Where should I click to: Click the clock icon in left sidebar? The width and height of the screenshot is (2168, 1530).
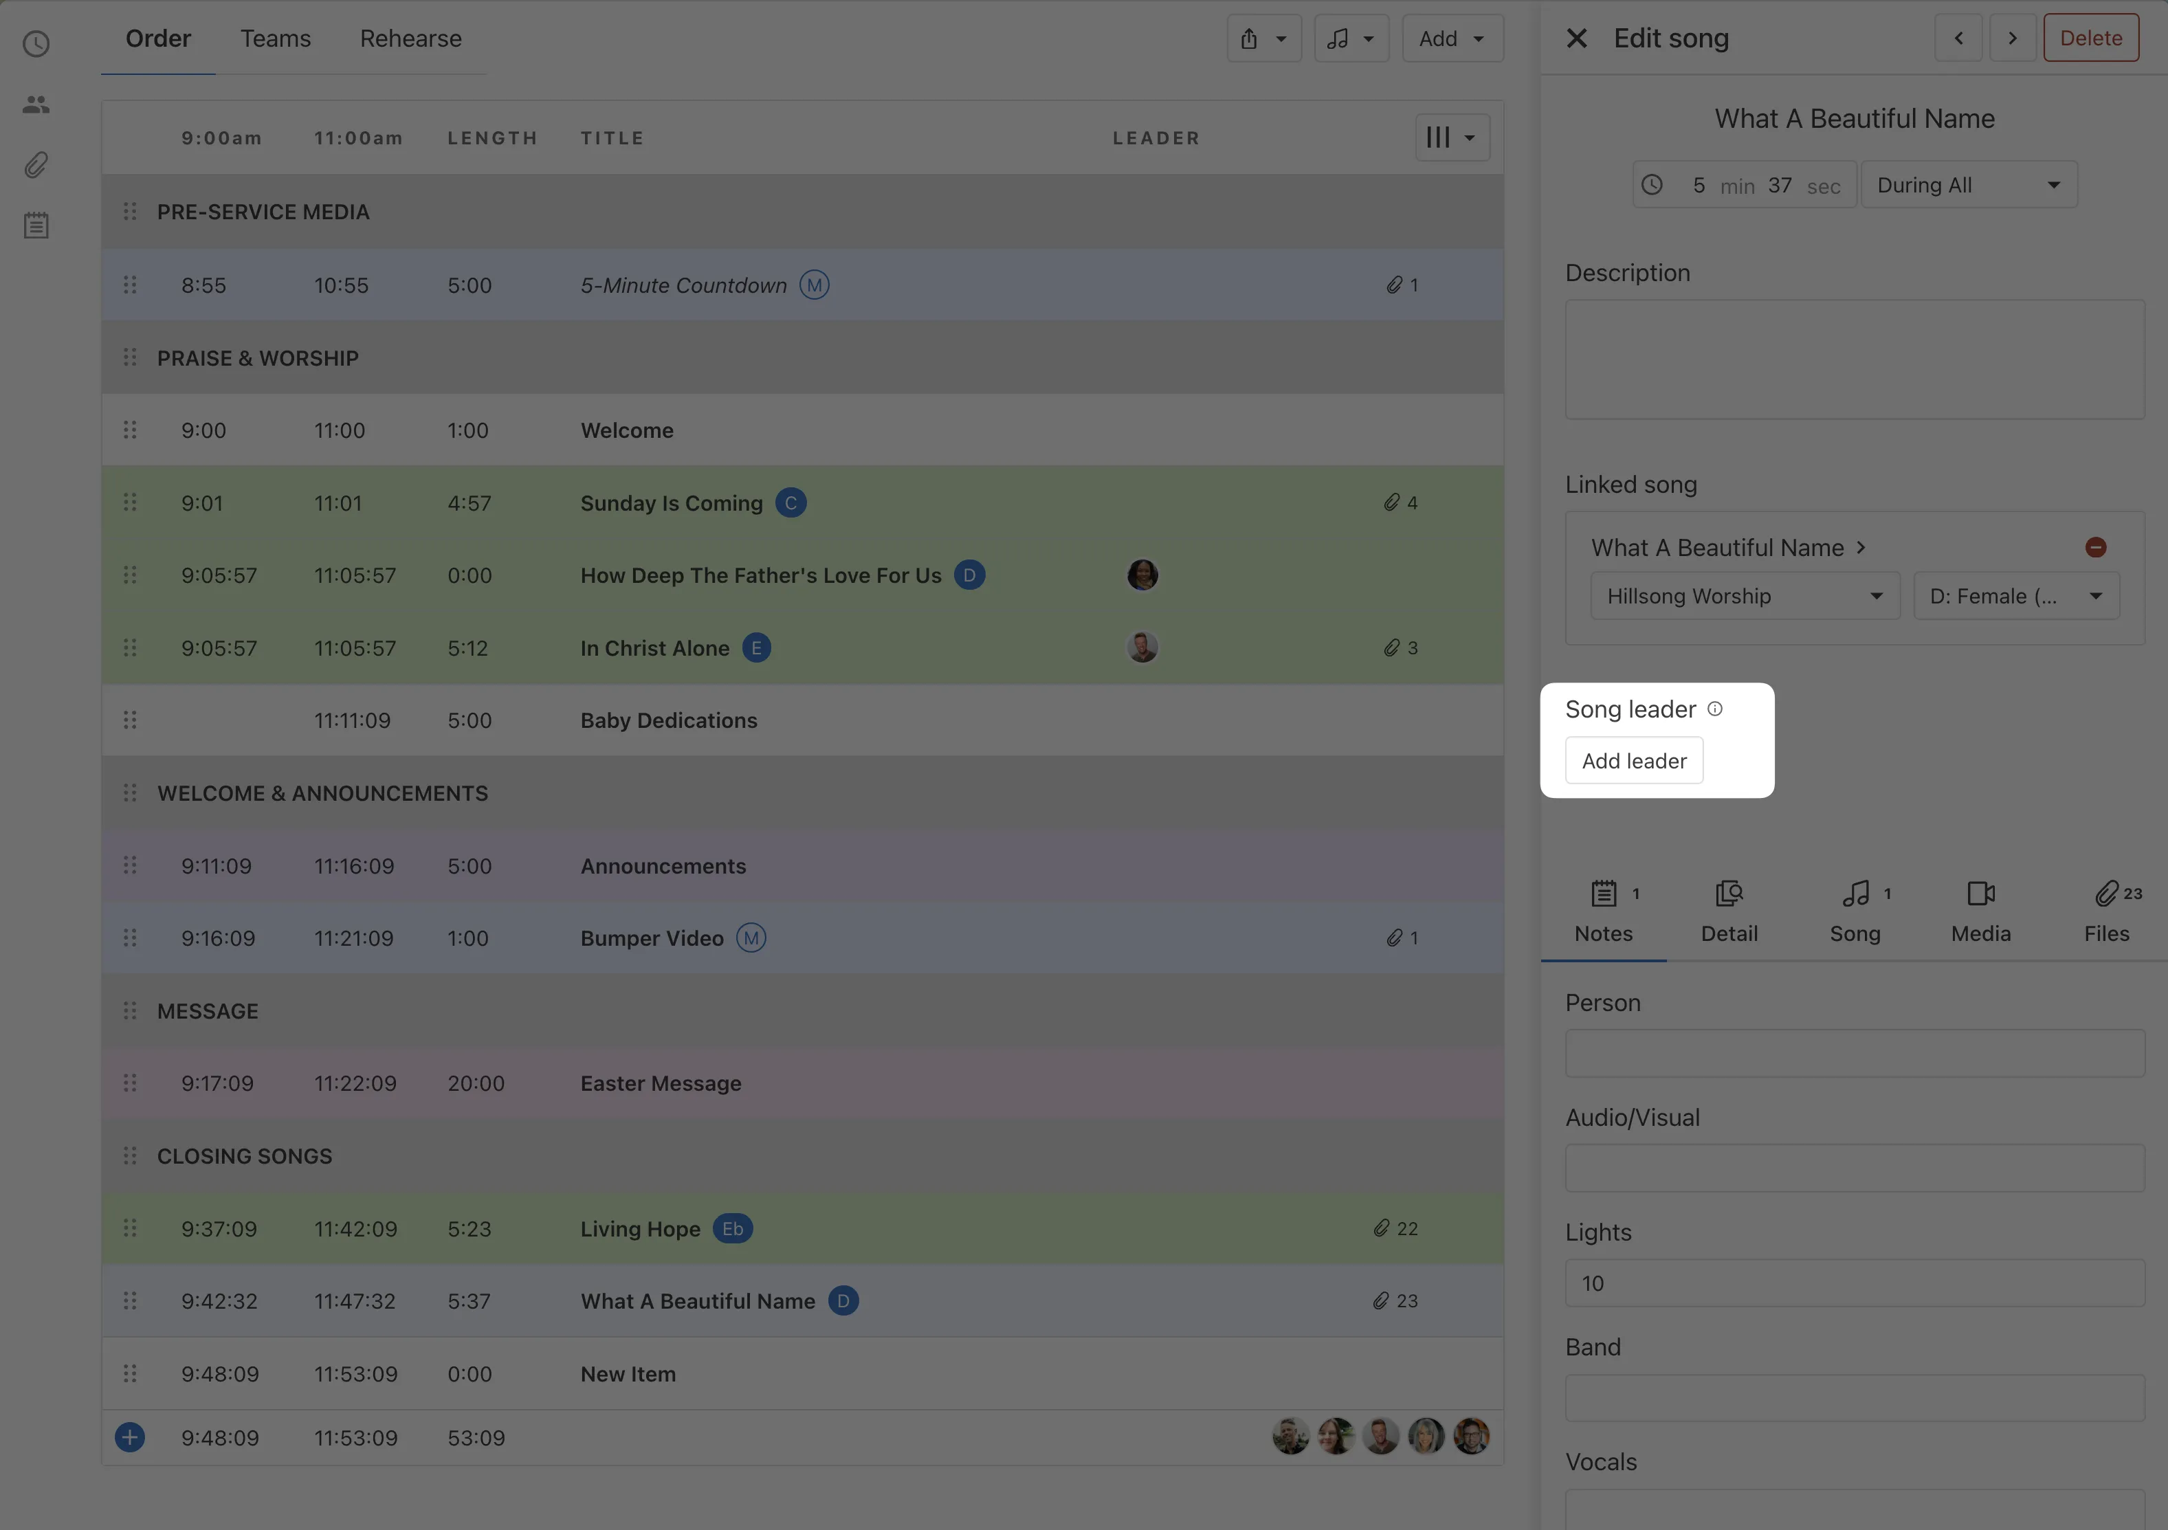point(36,45)
